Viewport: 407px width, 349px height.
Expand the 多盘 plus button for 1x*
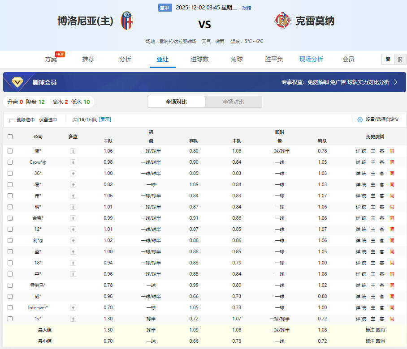(x=73, y=319)
